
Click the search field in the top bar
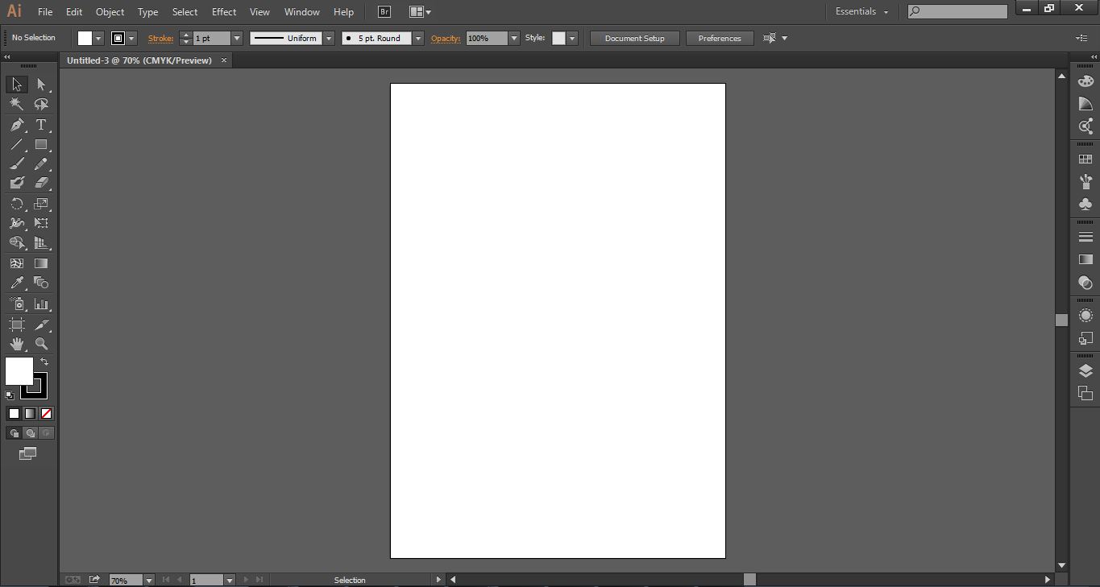click(x=959, y=10)
